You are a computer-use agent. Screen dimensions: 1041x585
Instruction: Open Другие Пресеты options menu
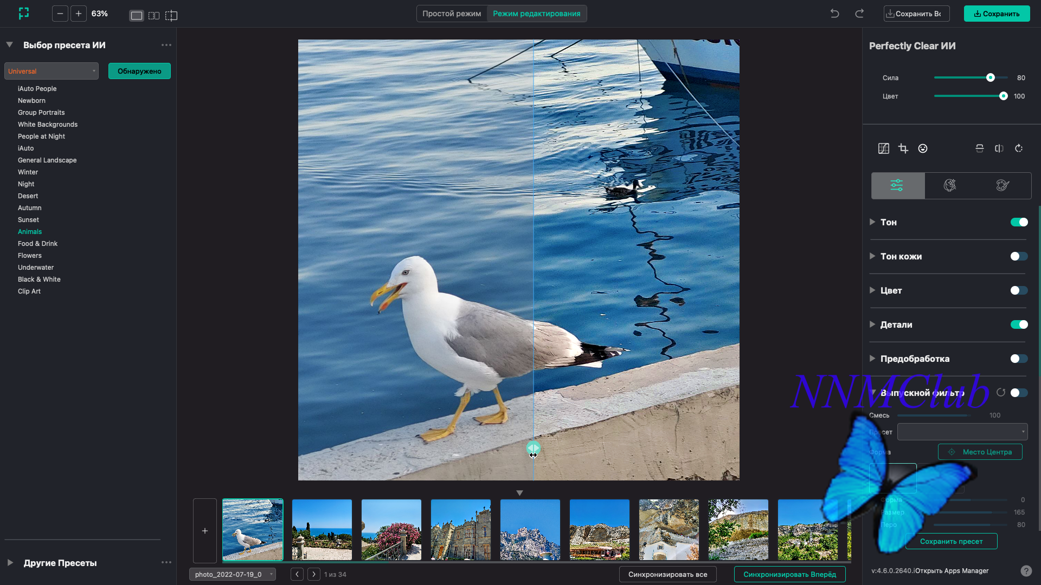pos(166,562)
